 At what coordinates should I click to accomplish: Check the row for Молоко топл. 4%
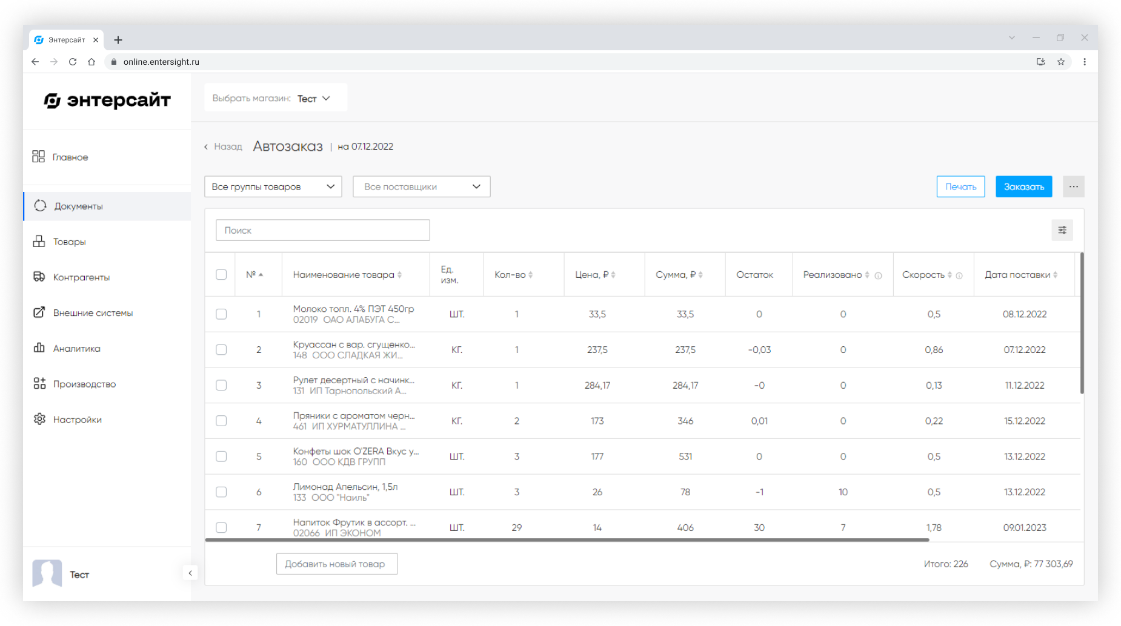tap(221, 314)
